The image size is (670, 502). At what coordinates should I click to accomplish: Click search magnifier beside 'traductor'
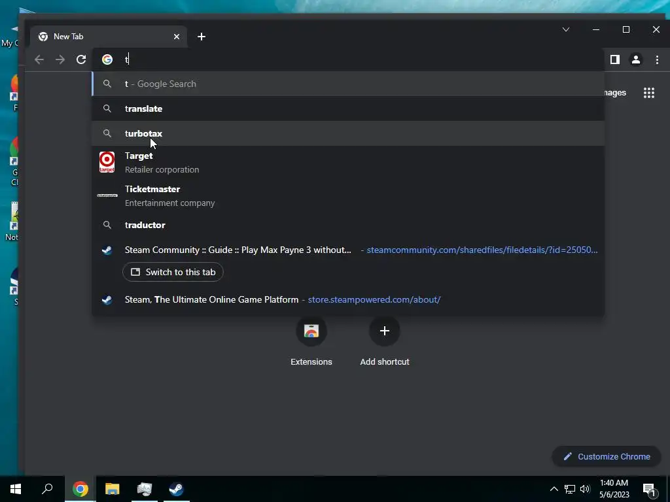107,225
